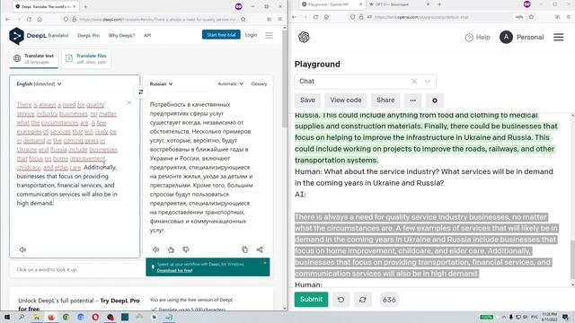
Task: Swap source and target languages in DeepL
Action: click(x=141, y=92)
